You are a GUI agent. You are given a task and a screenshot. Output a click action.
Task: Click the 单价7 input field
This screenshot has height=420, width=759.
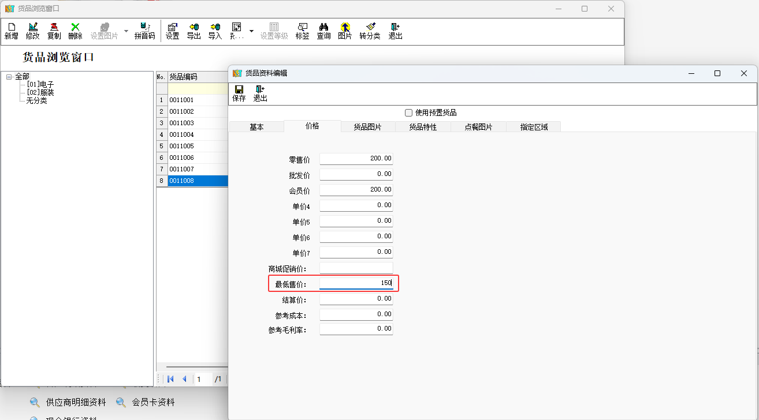pos(356,252)
